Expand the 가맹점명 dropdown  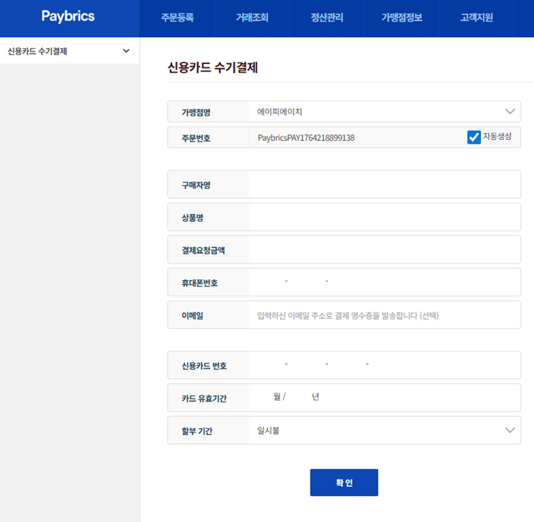(x=509, y=112)
